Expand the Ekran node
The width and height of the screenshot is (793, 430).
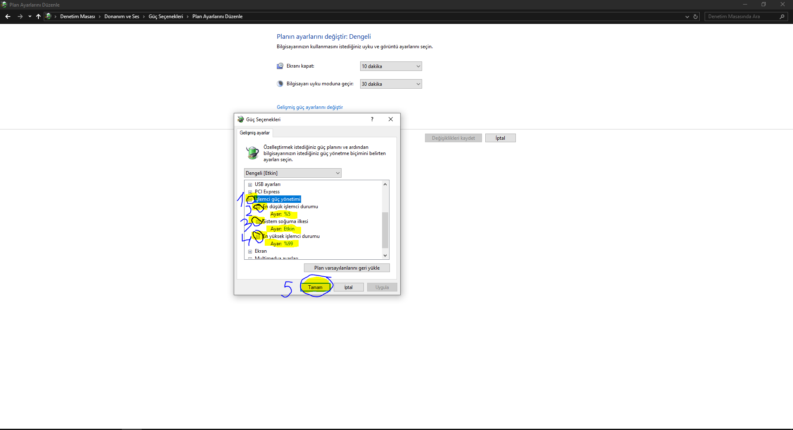[250, 251]
